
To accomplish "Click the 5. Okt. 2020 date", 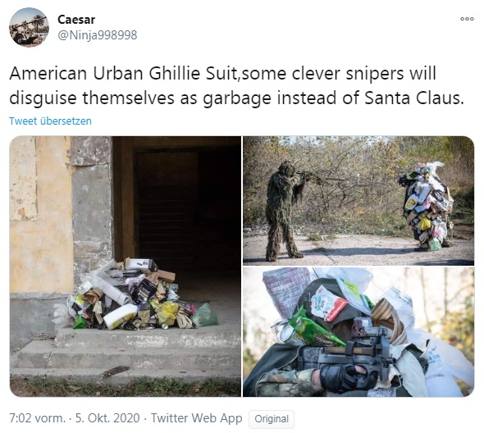I will pyautogui.click(x=107, y=418).
